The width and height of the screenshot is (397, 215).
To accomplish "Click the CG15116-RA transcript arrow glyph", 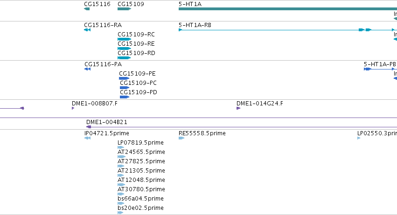I will pyautogui.click(x=87, y=30).
